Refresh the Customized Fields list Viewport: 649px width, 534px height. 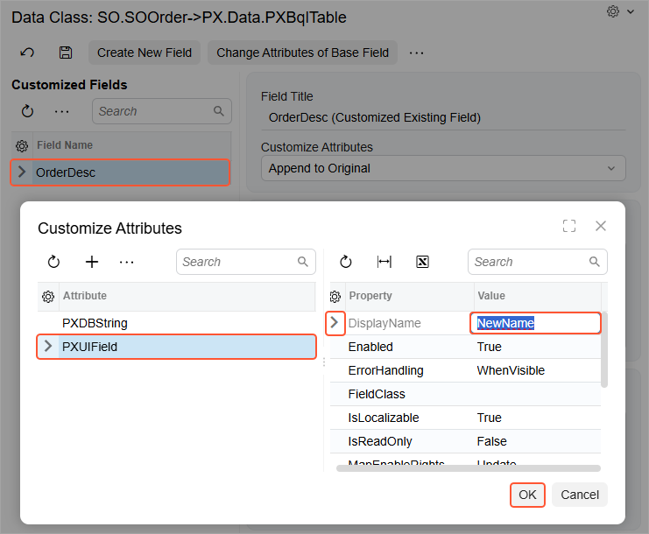pos(27,111)
